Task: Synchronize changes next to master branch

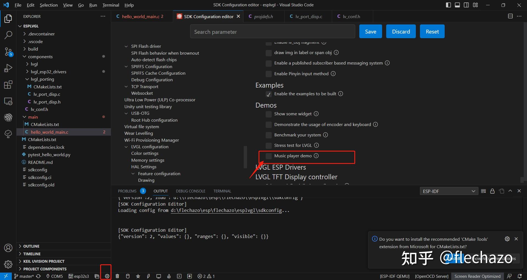Action: pos(38,276)
